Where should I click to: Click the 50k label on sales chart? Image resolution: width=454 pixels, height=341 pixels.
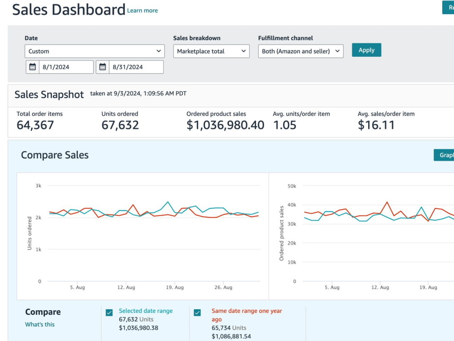pos(292,186)
